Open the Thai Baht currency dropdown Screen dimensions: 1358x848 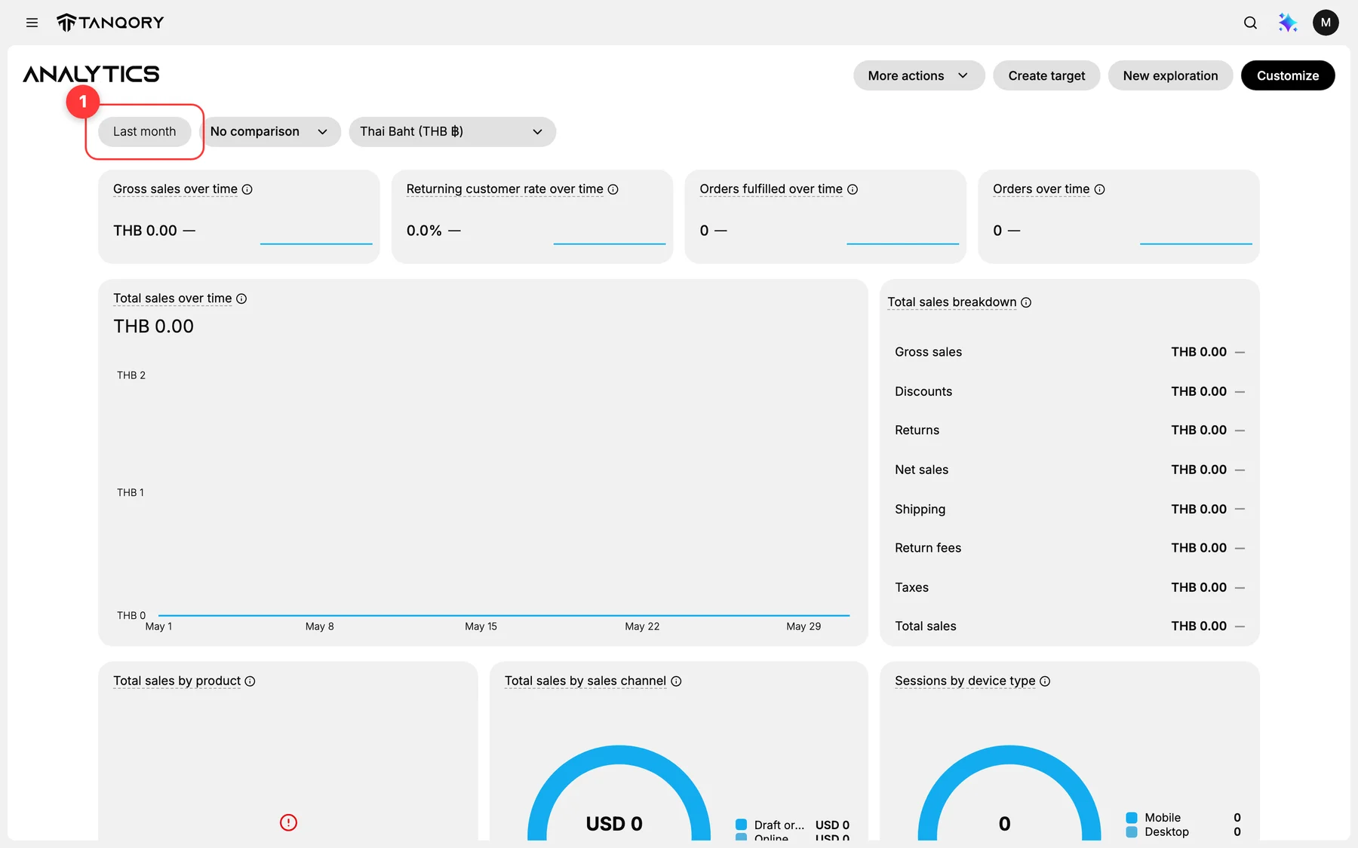[x=452, y=132]
